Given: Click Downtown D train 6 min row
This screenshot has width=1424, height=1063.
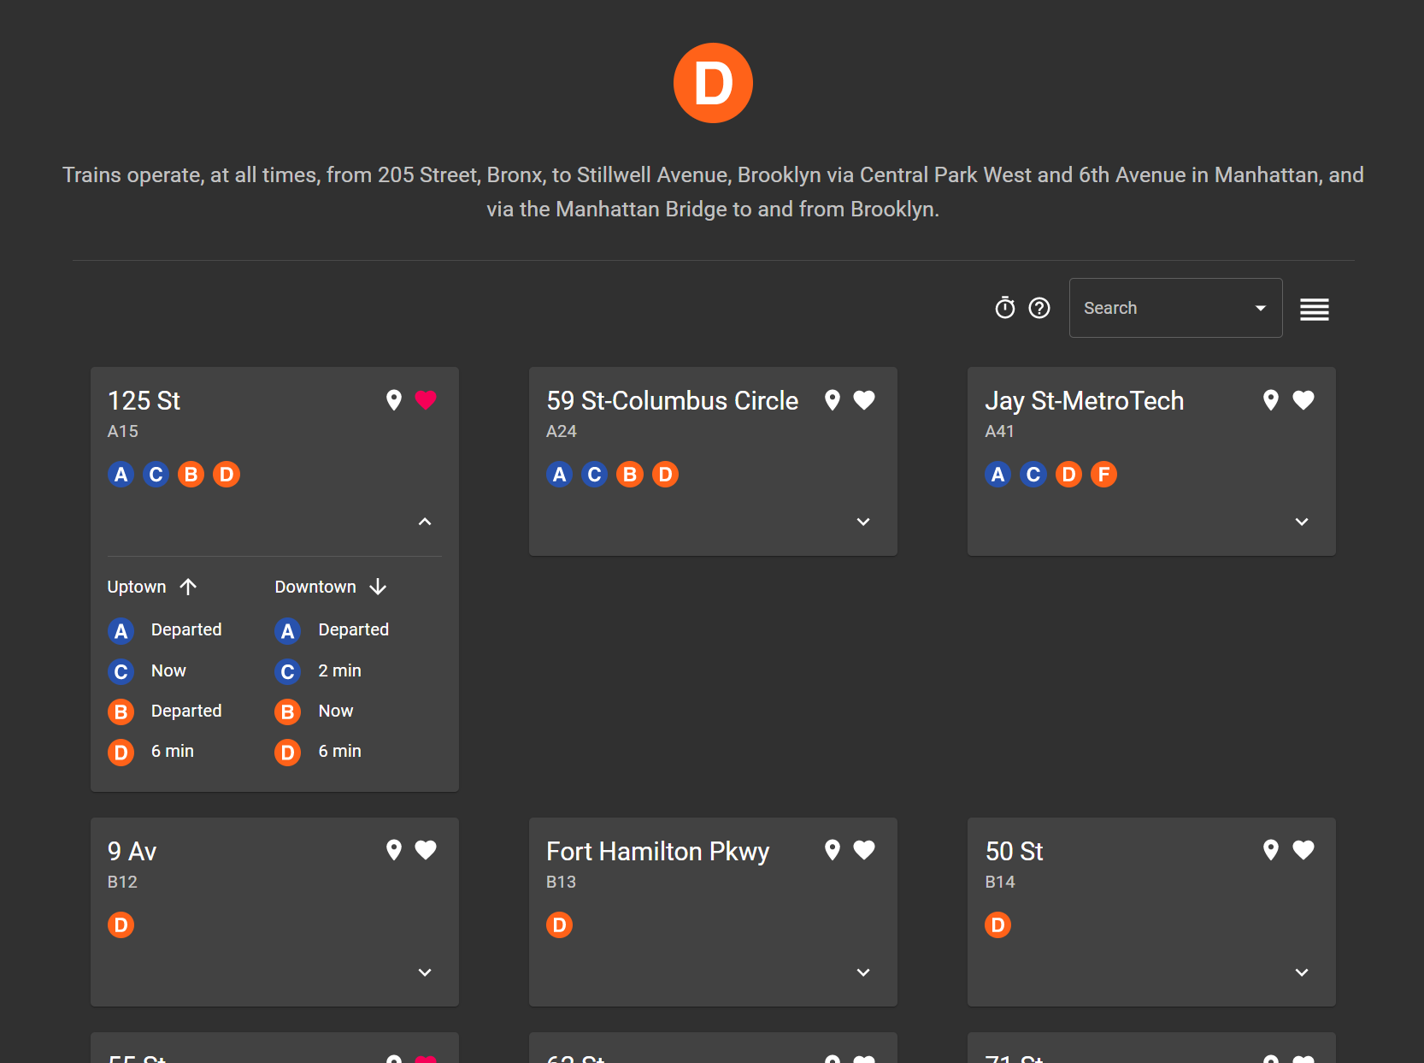Looking at the screenshot, I should 318,752.
